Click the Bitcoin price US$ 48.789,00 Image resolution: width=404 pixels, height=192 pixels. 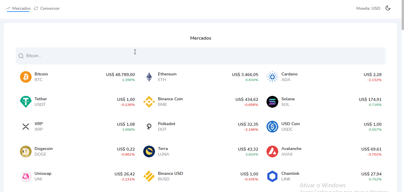[120, 75]
